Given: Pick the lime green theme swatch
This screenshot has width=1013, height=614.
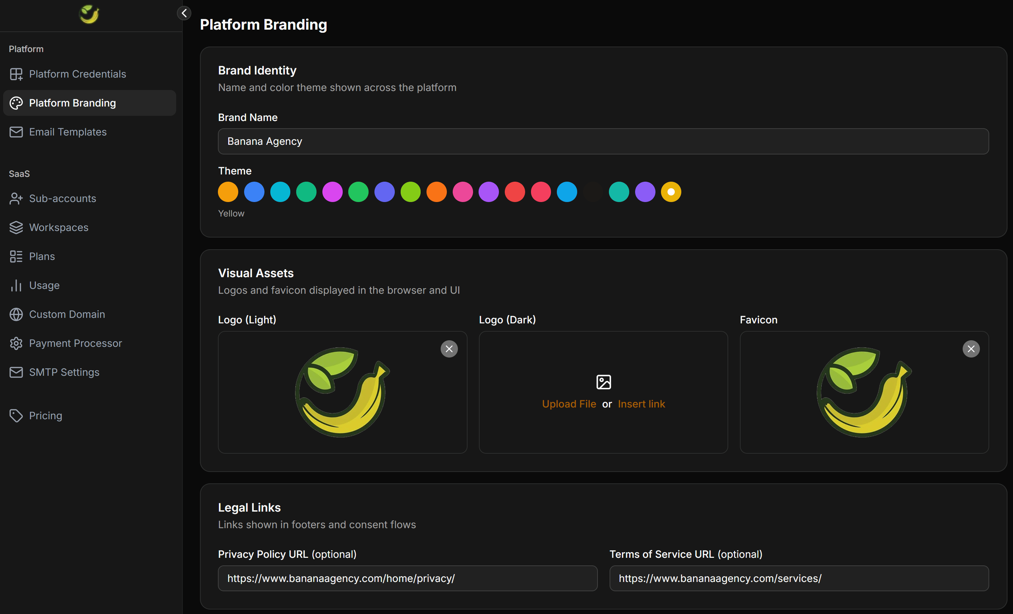Looking at the screenshot, I should (x=410, y=192).
